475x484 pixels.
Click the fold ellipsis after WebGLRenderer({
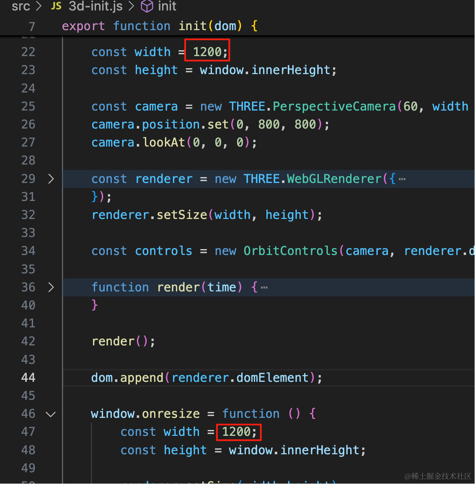coord(402,179)
